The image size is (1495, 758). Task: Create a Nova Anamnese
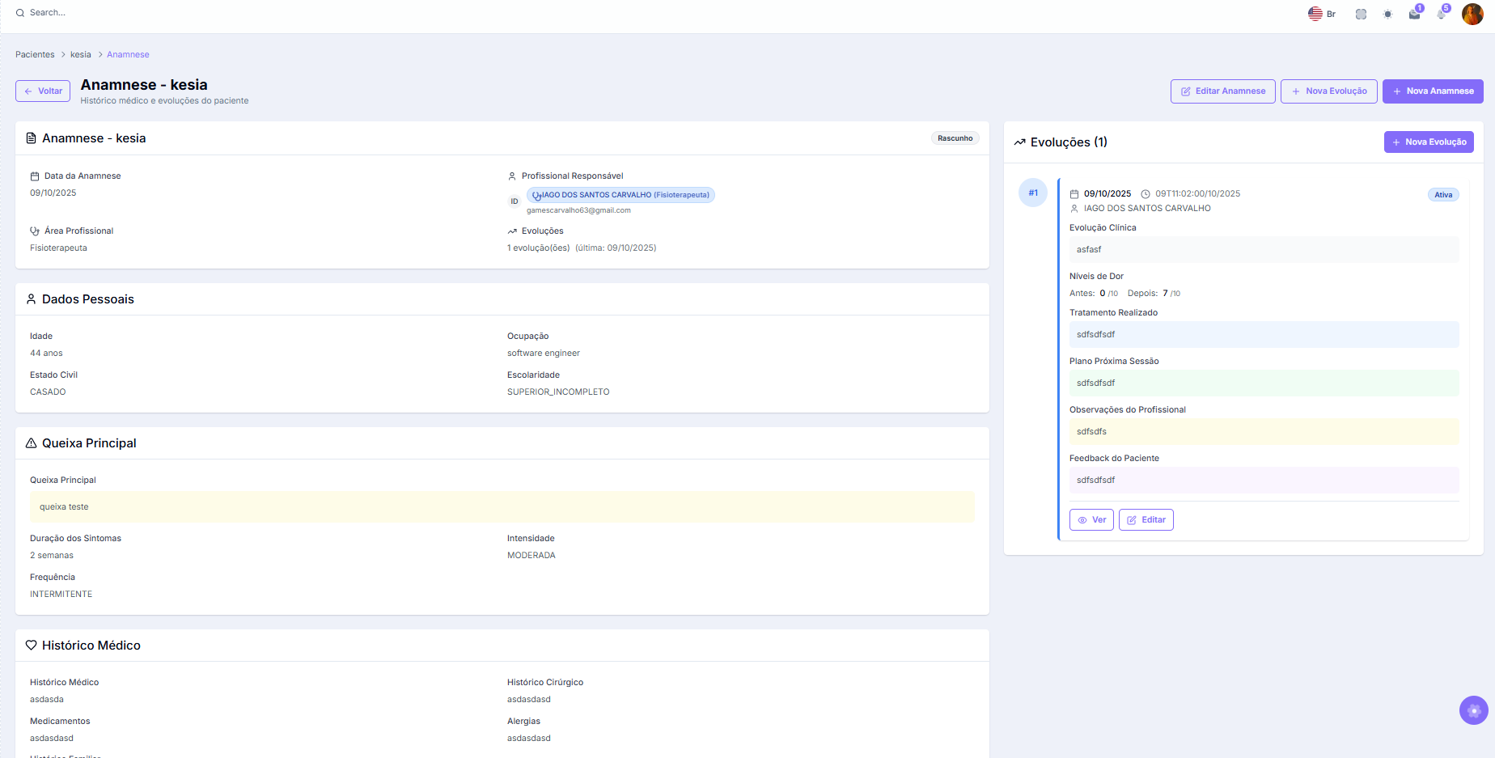click(x=1432, y=91)
